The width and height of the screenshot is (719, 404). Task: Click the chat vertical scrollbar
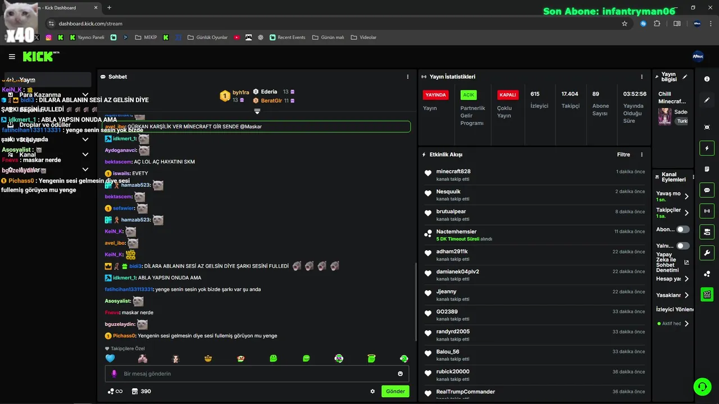(x=416, y=301)
